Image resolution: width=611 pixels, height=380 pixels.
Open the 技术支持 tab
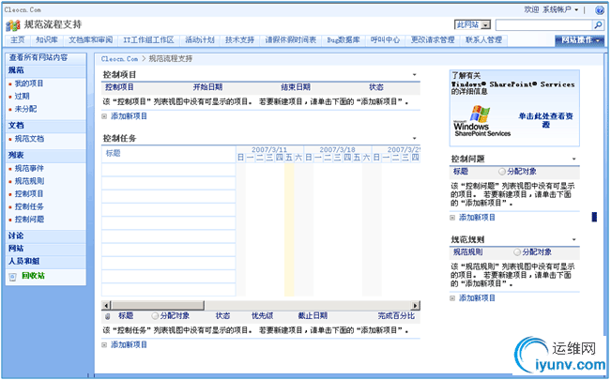pyautogui.click(x=239, y=40)
